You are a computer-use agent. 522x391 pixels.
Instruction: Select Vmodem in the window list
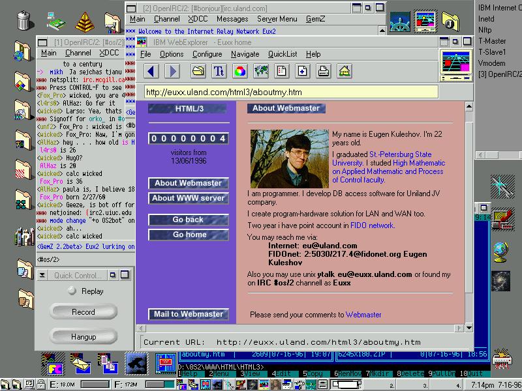491,63
